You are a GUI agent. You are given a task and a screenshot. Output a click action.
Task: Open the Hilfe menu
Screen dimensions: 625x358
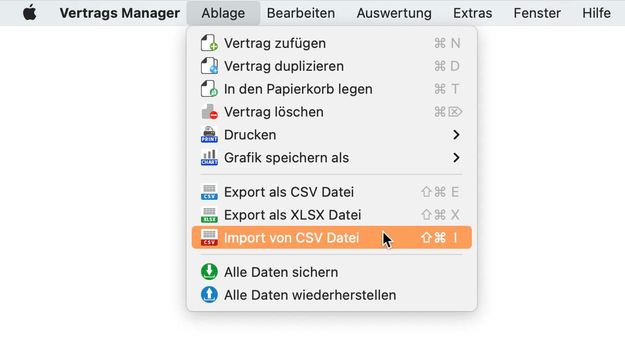(x=596, y=13)
